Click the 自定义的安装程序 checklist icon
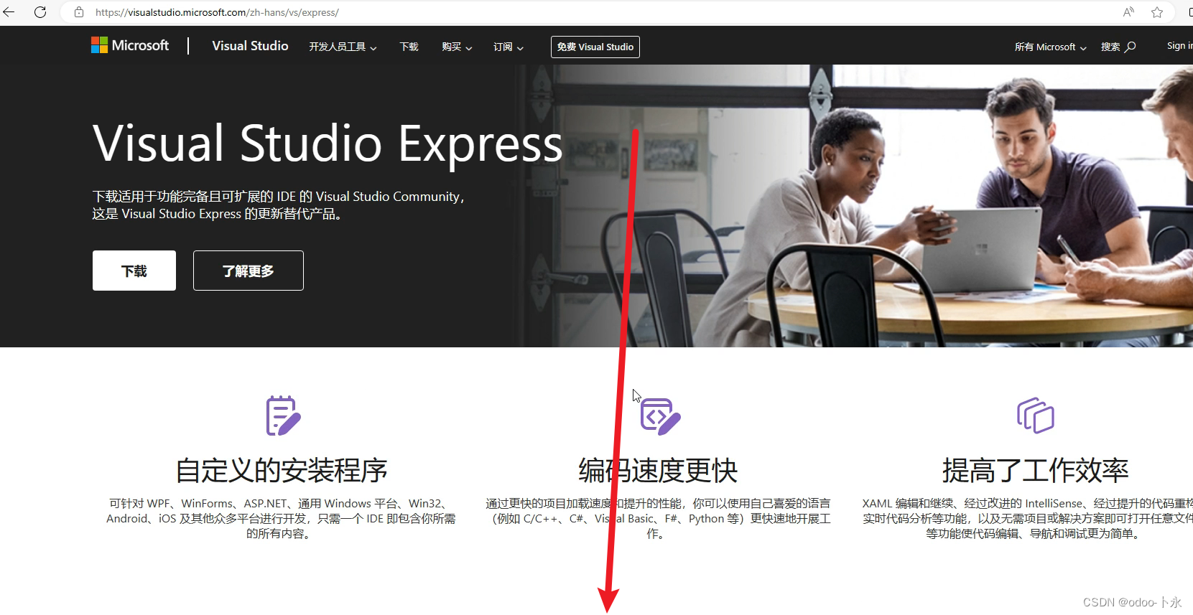Viewport: 1193px width, 615px height. pyautogui.click(x=283, y=415)
